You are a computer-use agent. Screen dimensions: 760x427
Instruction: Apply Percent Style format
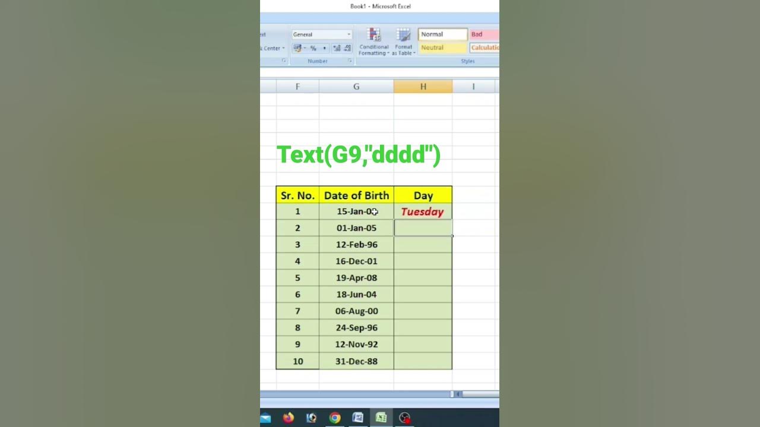[313, 48]
